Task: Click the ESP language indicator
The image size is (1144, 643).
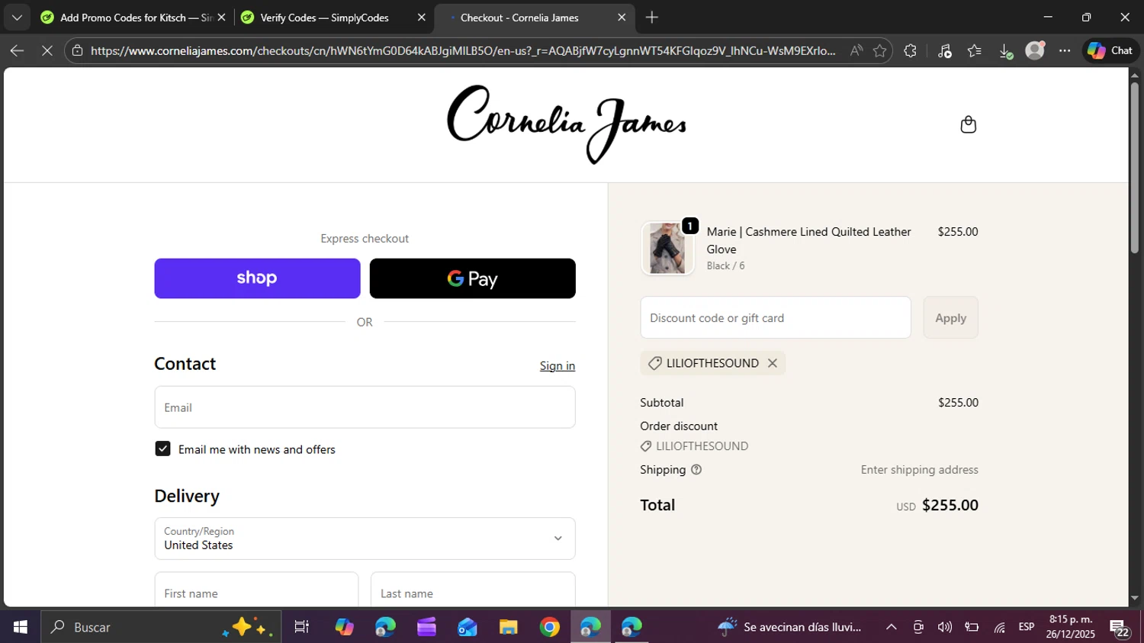Action: coord(1027,627)
